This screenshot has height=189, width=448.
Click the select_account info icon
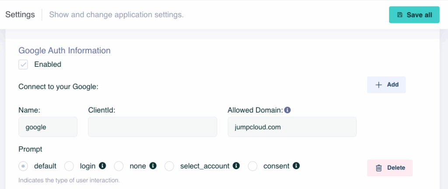pos(236,166)
